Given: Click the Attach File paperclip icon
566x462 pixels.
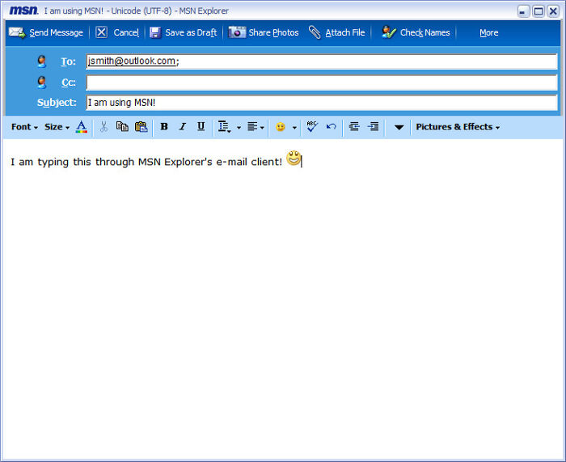Looking at the screenshot, I should click(315, 32).
